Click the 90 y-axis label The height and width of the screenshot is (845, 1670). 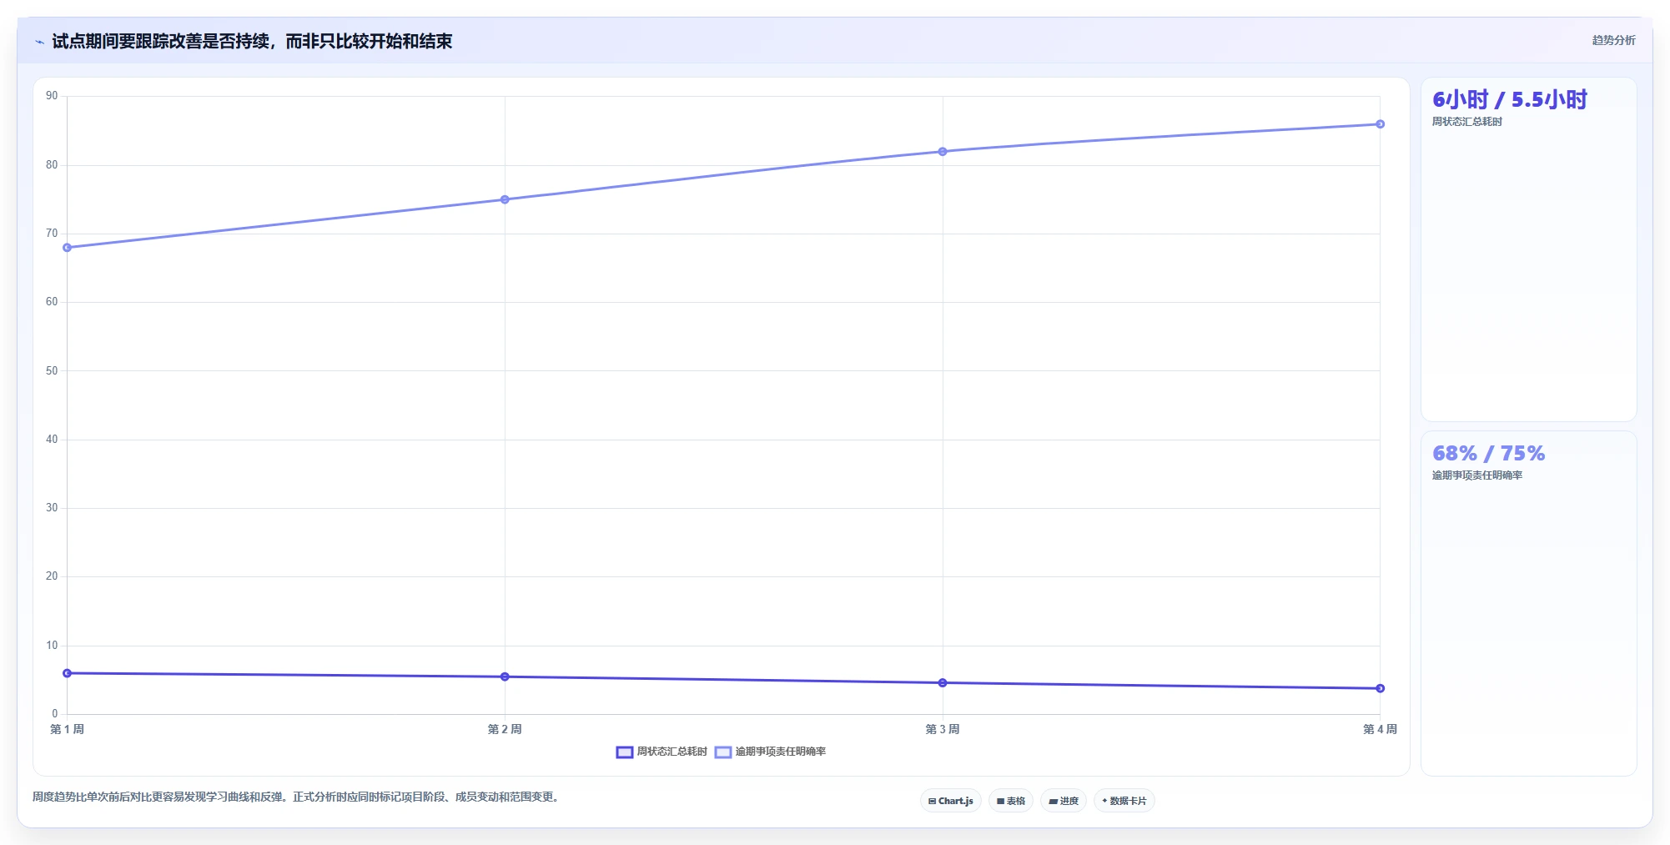click(x=52, y=96)
